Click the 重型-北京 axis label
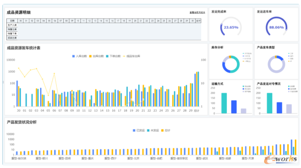The height and width of the screenshot is (168, 301). point(133,159)
